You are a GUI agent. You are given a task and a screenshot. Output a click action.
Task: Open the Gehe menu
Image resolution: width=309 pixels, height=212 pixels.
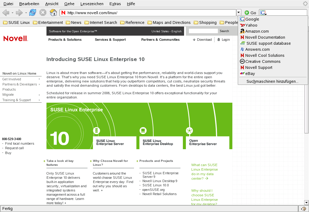pos(69,4)
